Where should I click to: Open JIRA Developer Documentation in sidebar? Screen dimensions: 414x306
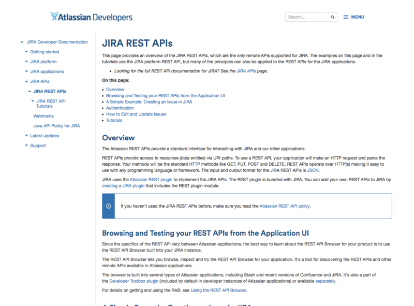57,42
